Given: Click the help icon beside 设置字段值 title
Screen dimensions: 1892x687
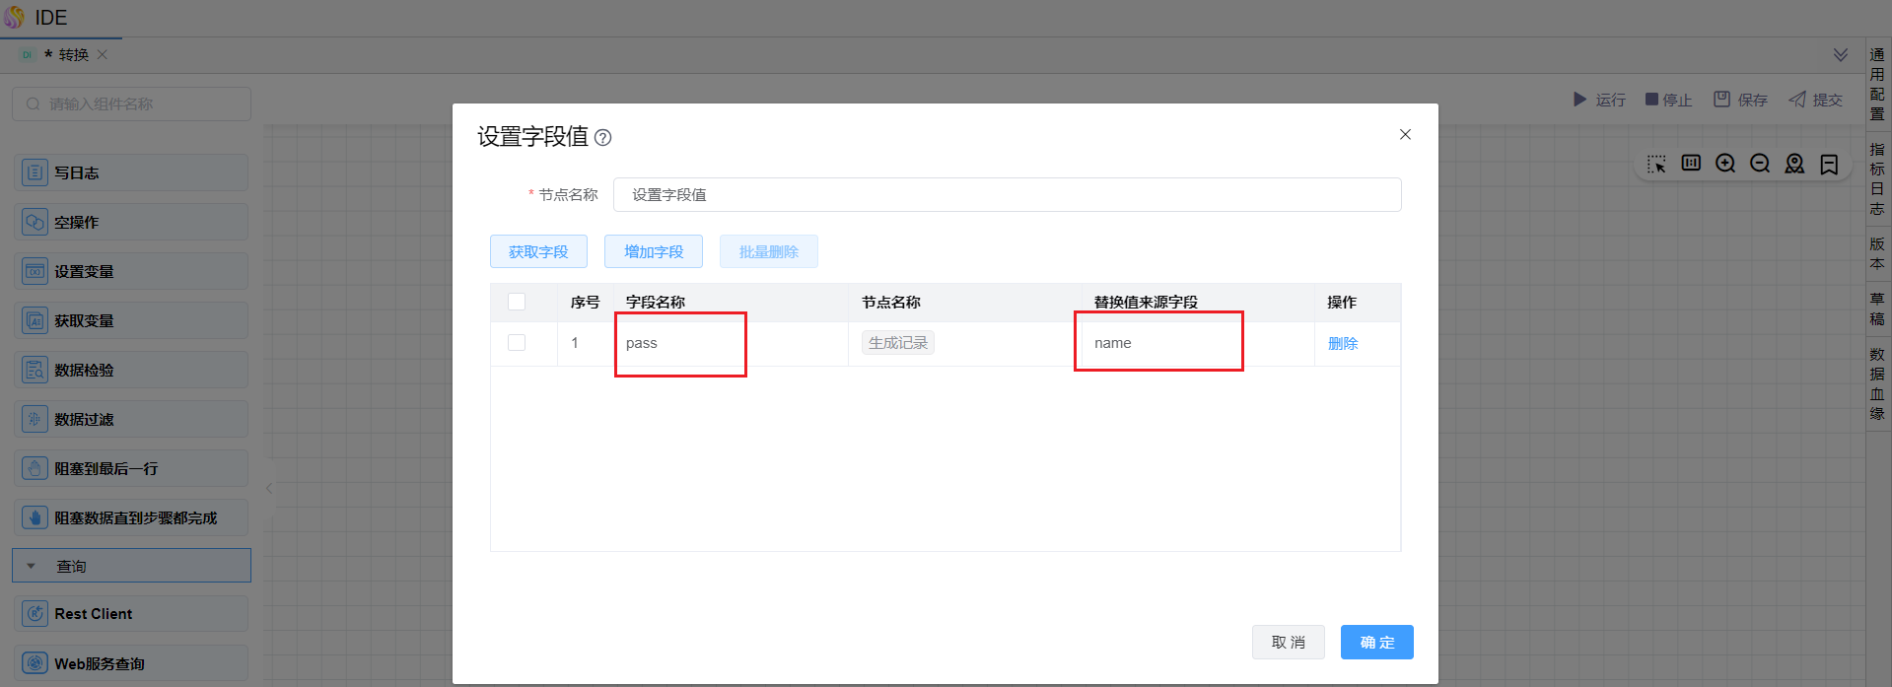Looking at the screenshot, I should point(603,138).
